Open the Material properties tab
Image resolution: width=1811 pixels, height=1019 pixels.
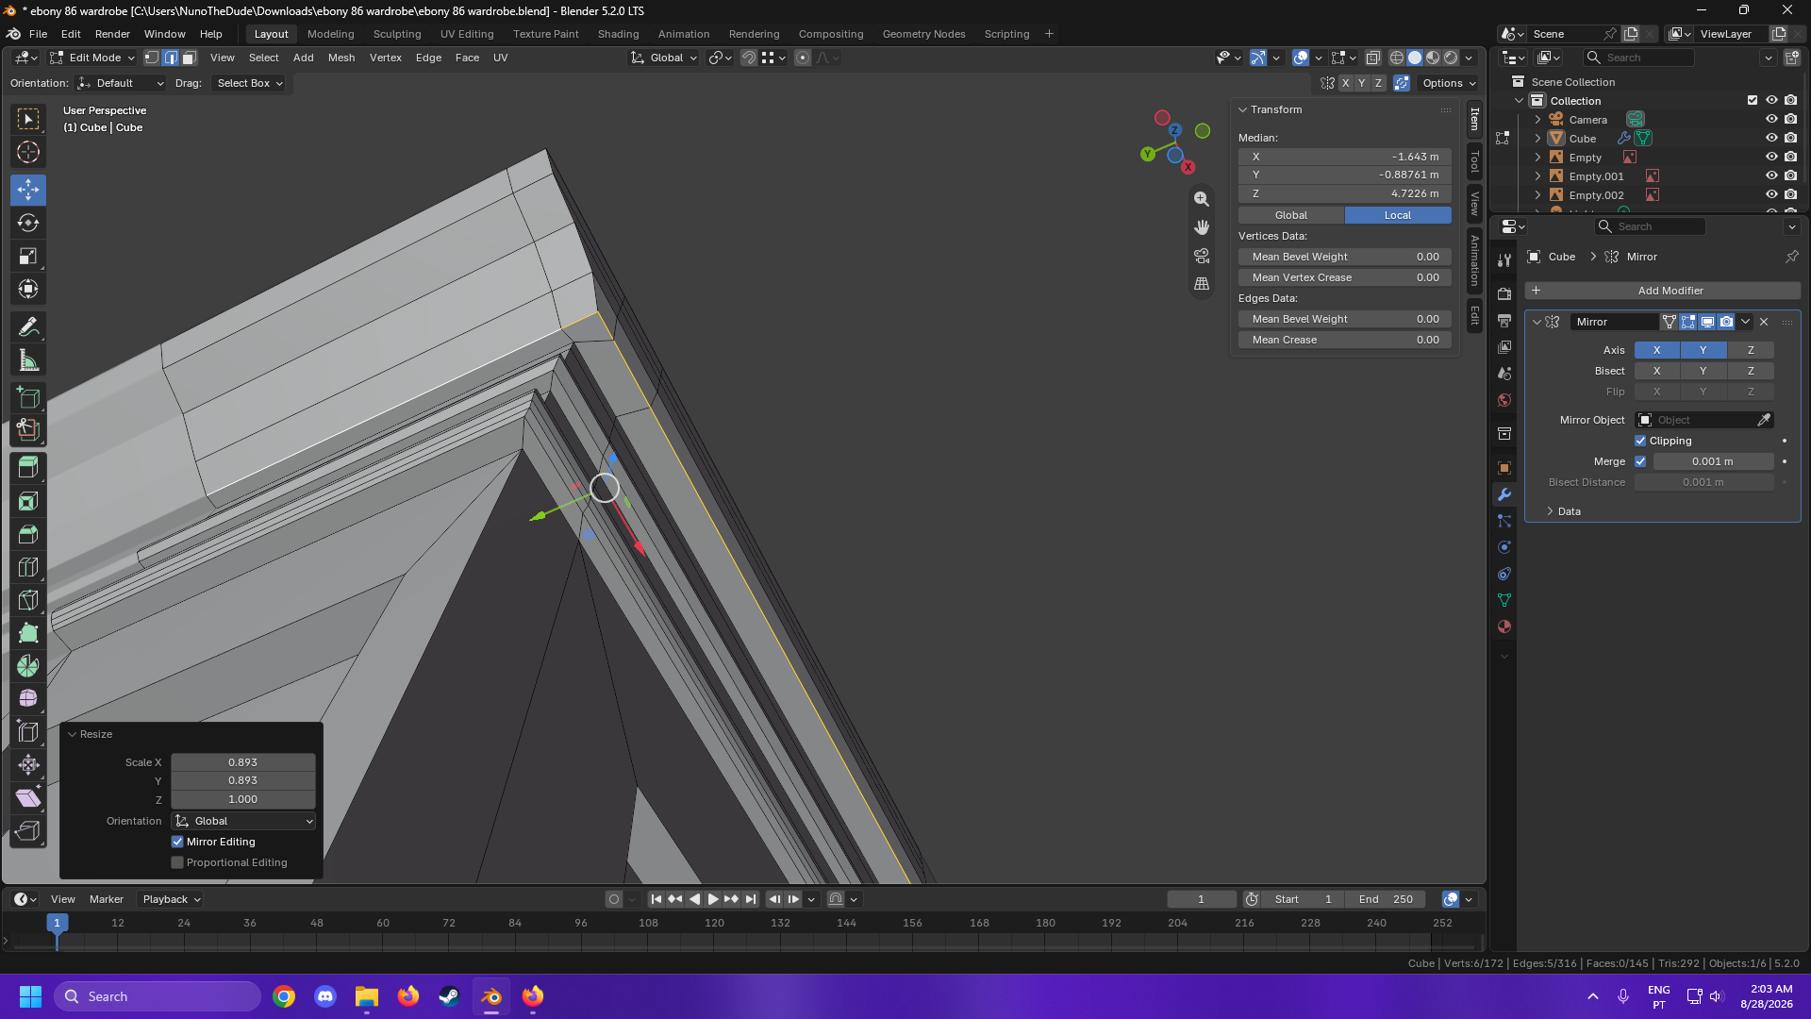click(1504, 626)
